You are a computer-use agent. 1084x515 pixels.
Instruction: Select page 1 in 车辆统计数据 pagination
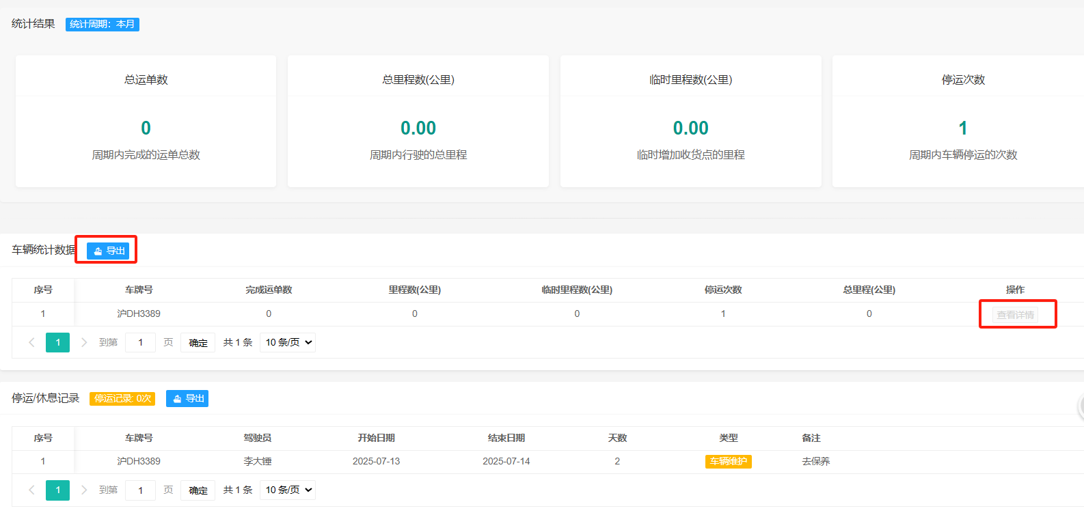click(57, 342)
